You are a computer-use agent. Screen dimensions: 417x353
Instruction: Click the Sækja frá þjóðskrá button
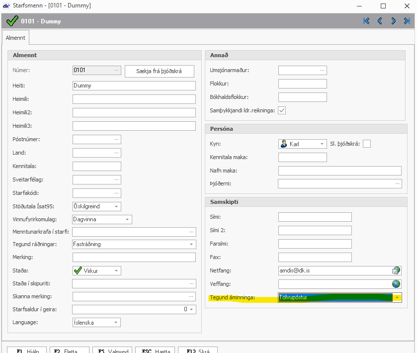tap(159, 71)
